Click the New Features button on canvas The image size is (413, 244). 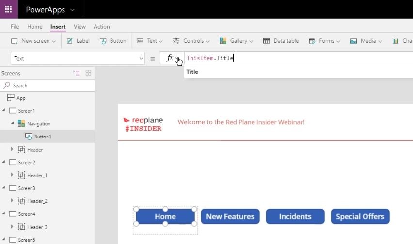pyautogui.click(x=230, y=216)
